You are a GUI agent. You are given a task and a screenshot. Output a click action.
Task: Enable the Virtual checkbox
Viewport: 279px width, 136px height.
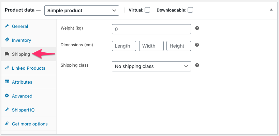coord(147,10)
